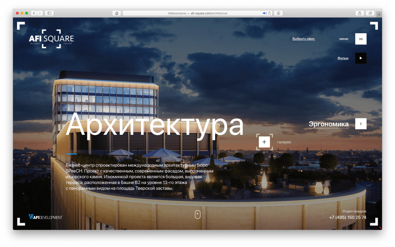Close the Safari window with the red button
The image size is (395, 247).
click(17, 13)
